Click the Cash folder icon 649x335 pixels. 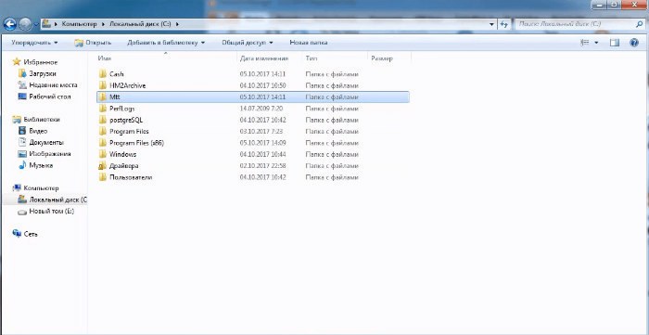tap(103, 74)
